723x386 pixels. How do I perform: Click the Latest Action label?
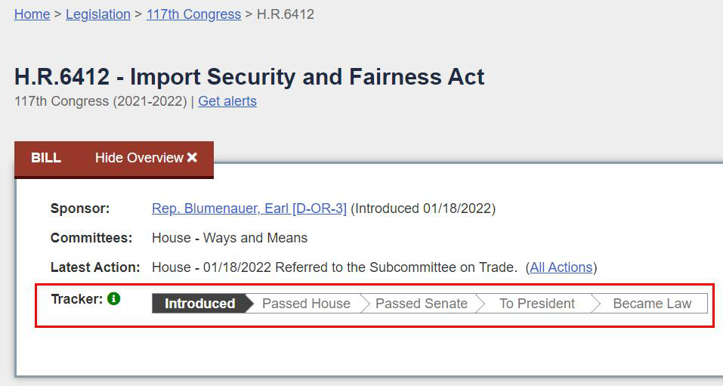[95, 267]
